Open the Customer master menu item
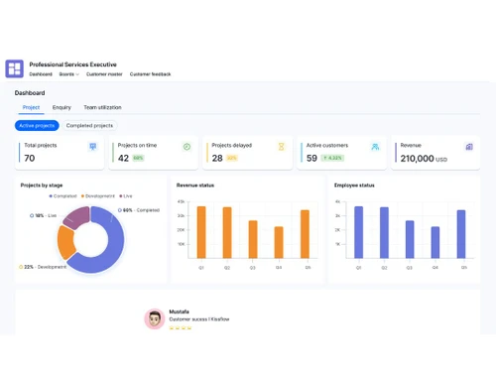The height and width of the screenshot is (372, 496). coord(104,74)
